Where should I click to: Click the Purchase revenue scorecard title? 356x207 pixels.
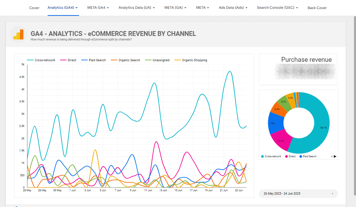coord(306,60)
